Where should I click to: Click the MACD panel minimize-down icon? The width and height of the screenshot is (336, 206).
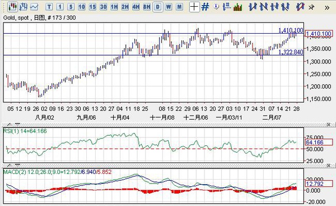point(17,166)
